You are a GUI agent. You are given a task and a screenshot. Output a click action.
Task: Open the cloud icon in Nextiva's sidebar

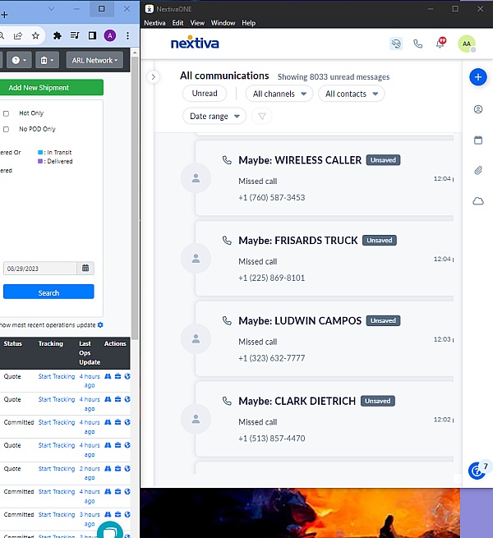point(478,201)
